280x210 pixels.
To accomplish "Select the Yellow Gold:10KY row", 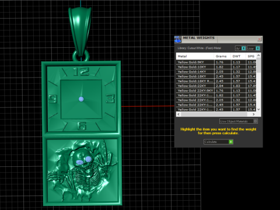I will click(216, 67).
